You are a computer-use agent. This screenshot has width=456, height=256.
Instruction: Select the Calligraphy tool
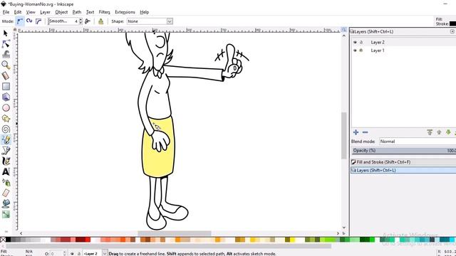click(6, 161)
